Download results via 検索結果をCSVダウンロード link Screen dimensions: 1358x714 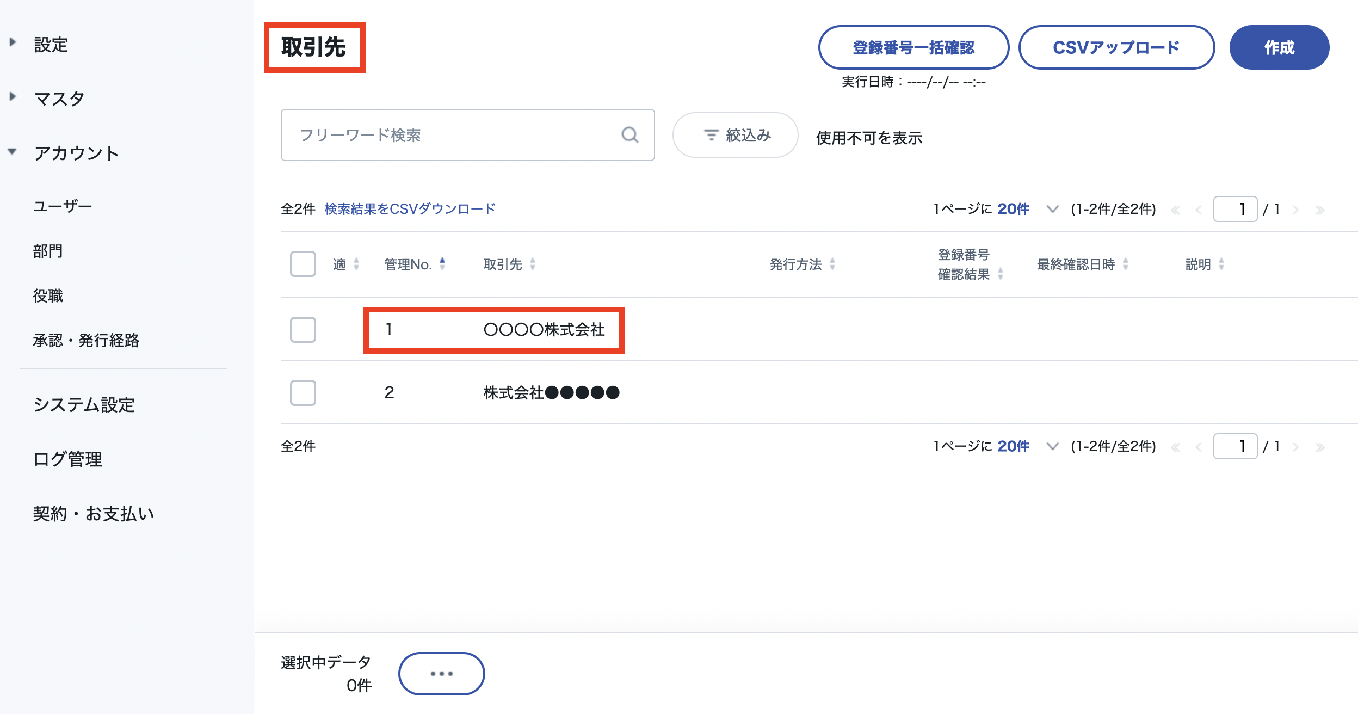[x=410, y=209]
